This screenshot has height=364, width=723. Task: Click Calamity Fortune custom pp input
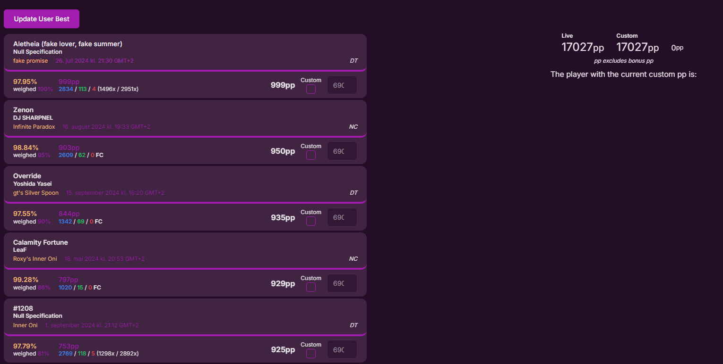point(342,283)
